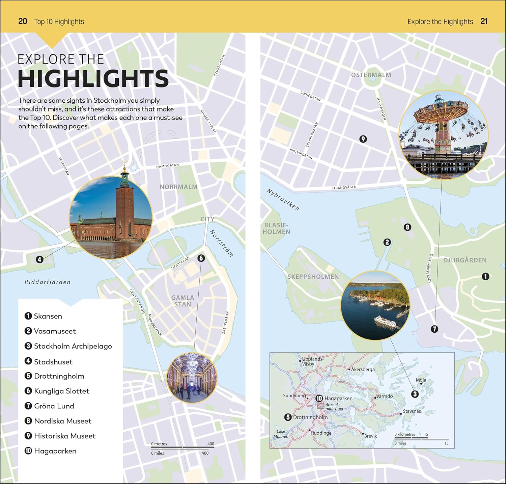Open the palace chandelier hall photo
Screen dimensions: 506x484
[192, 378]
